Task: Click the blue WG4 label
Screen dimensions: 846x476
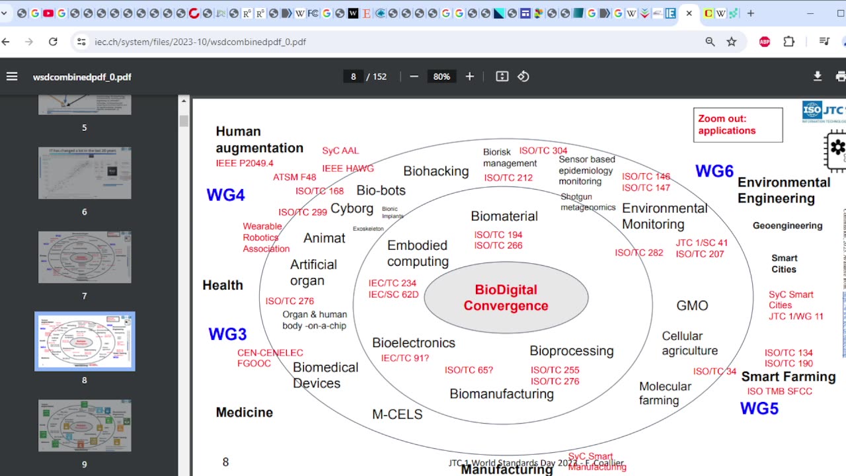Action: tap(225, 195)
